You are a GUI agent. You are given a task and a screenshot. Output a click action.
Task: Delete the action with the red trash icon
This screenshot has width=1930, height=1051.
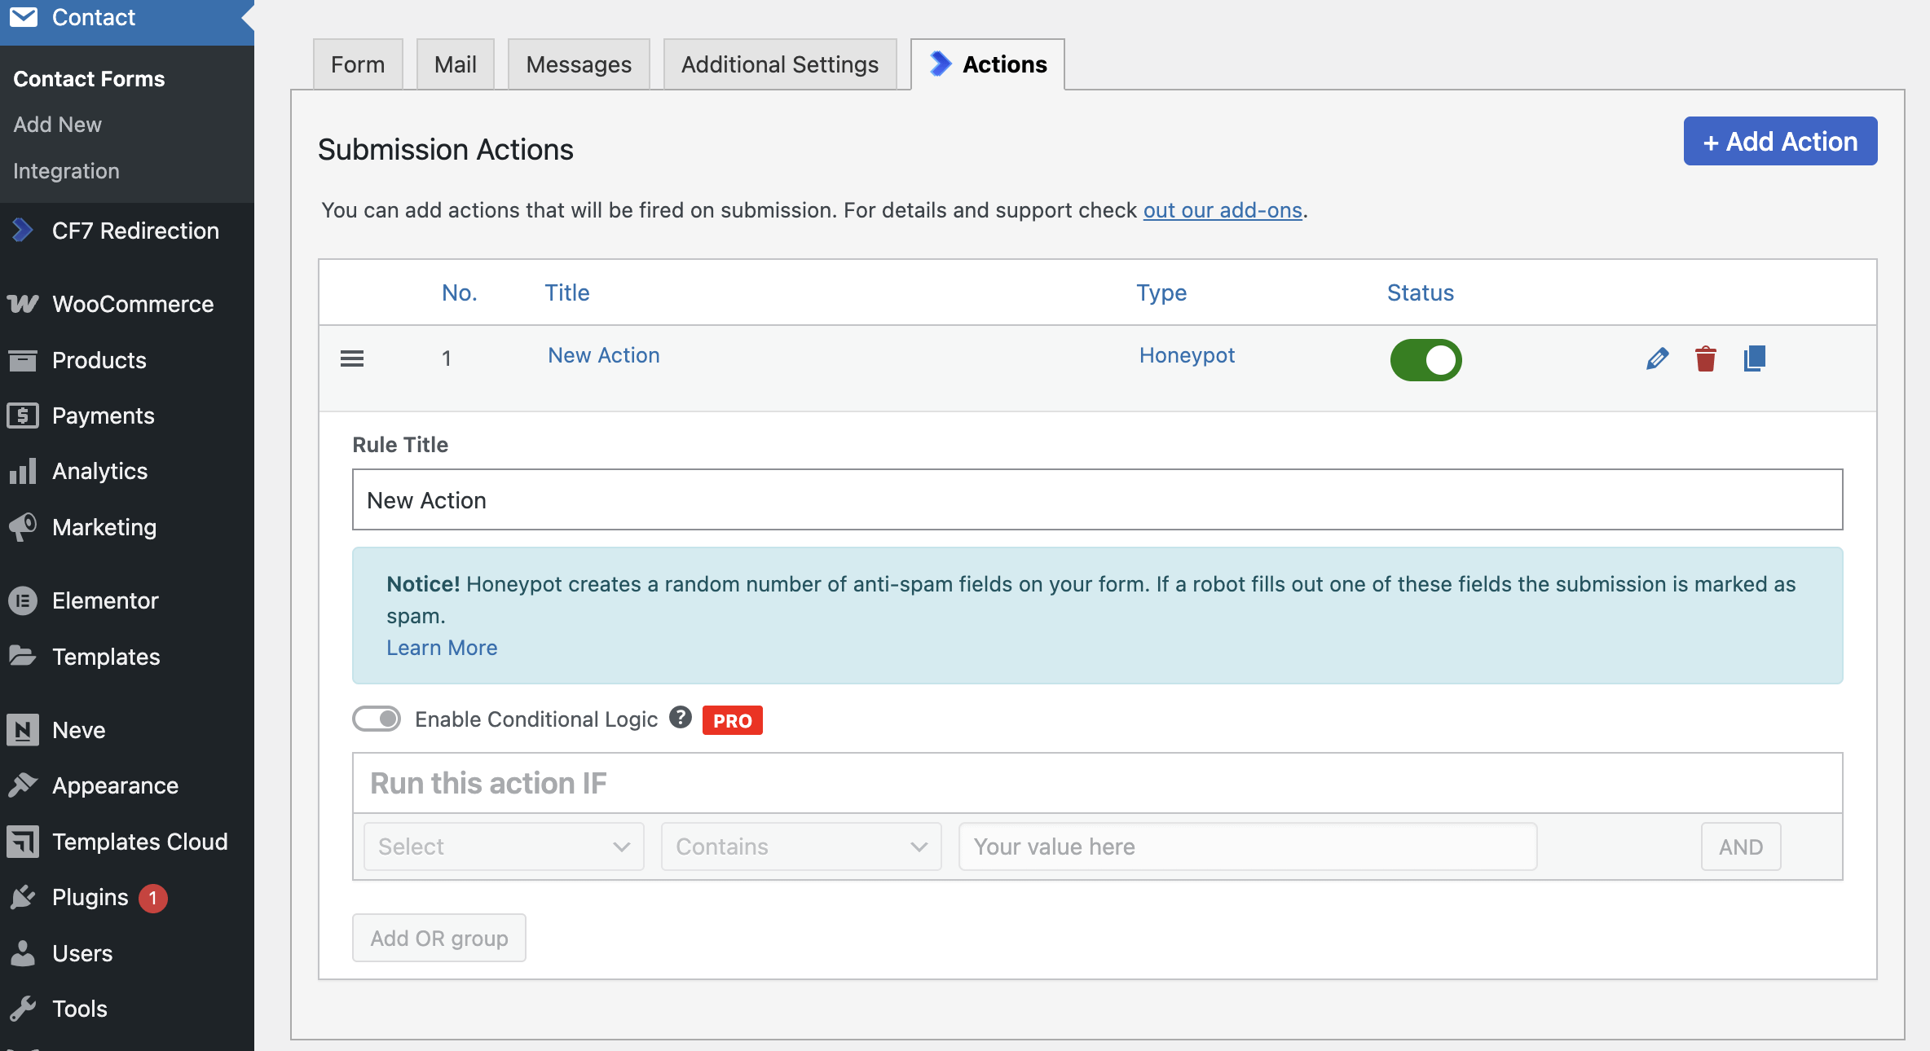[1705, 358]
